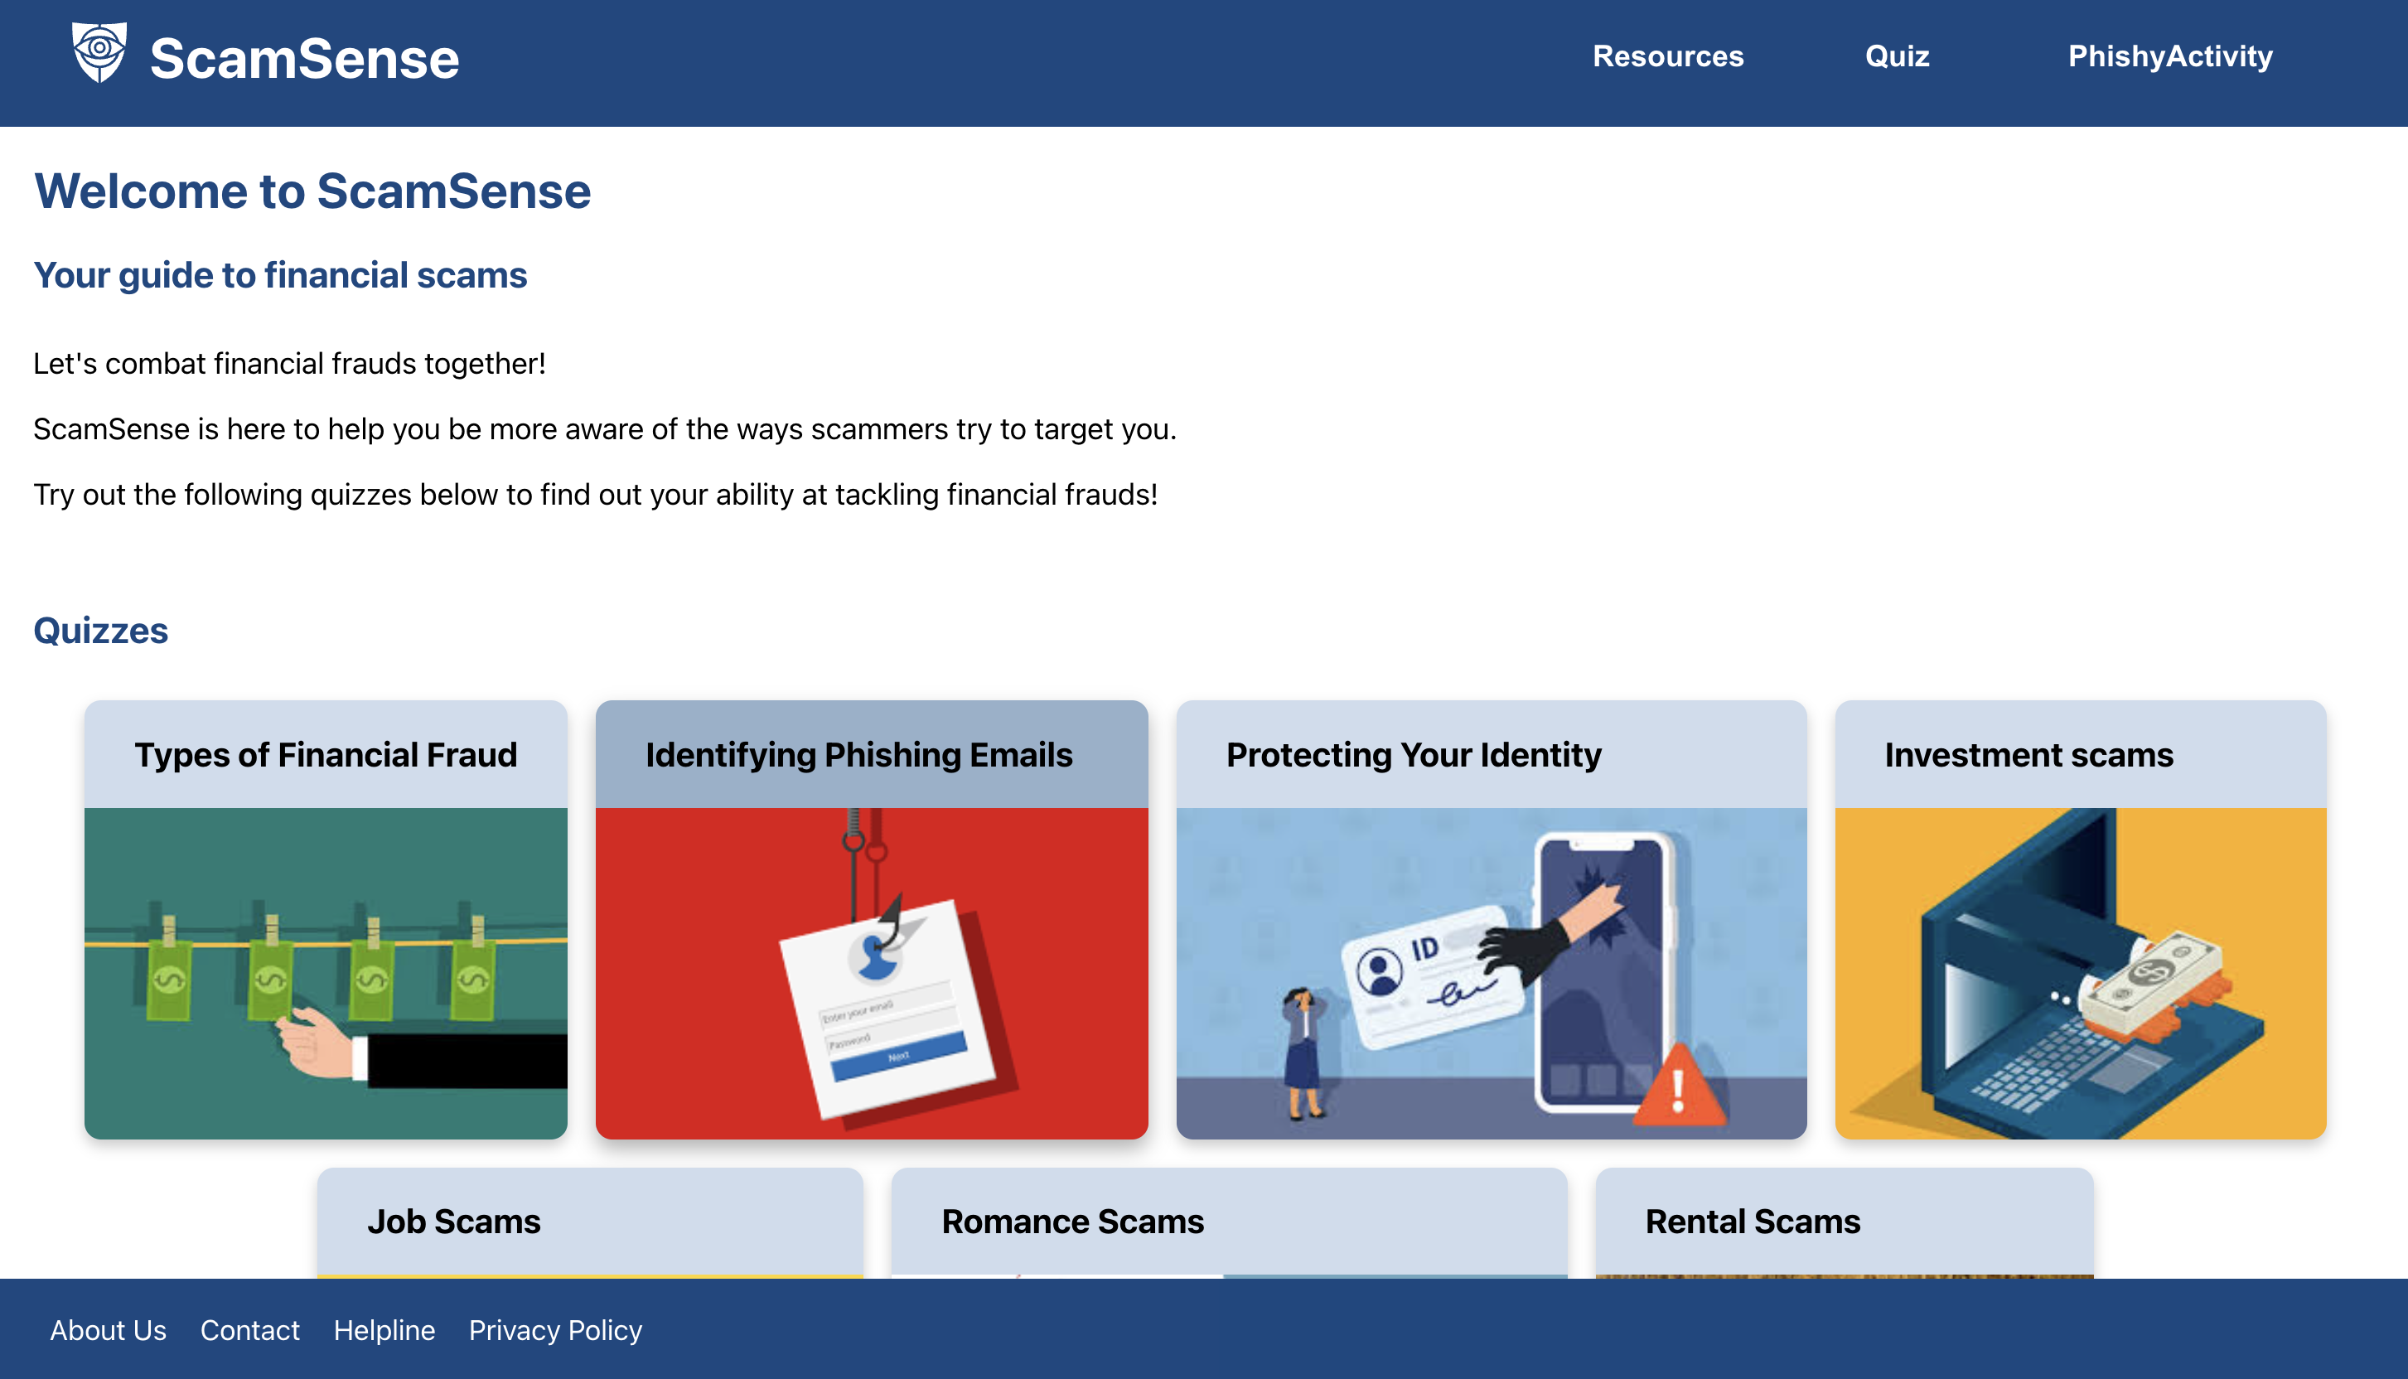Image resolution: width=2408 pixels, height=1379 pixels.
Task: Click the ScamSense brand name text
Action: click(304, 59)
